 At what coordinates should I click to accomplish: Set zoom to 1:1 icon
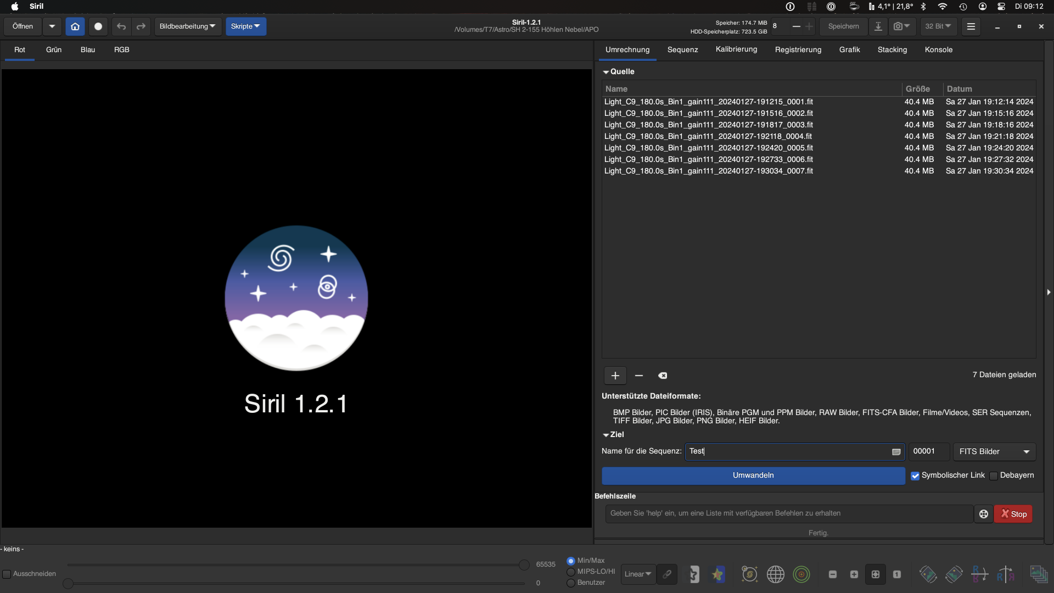(x=897, y=574)
